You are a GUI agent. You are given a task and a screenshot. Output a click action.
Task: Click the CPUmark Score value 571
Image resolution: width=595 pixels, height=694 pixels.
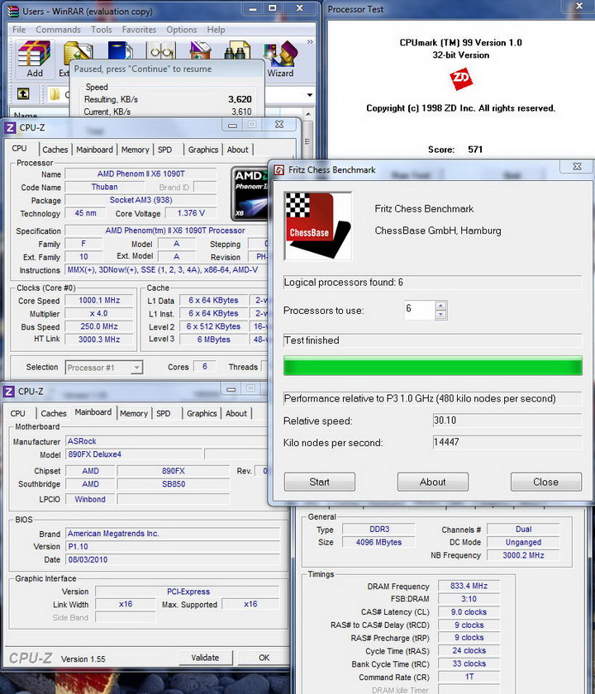click(475, 150)
